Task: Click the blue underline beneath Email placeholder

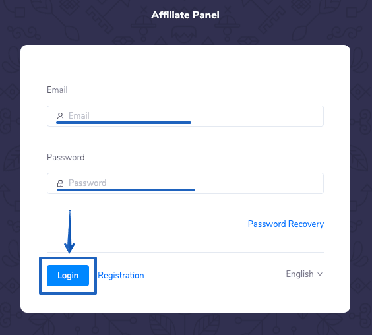Action: pyautogui.click(x=123, y=123)
